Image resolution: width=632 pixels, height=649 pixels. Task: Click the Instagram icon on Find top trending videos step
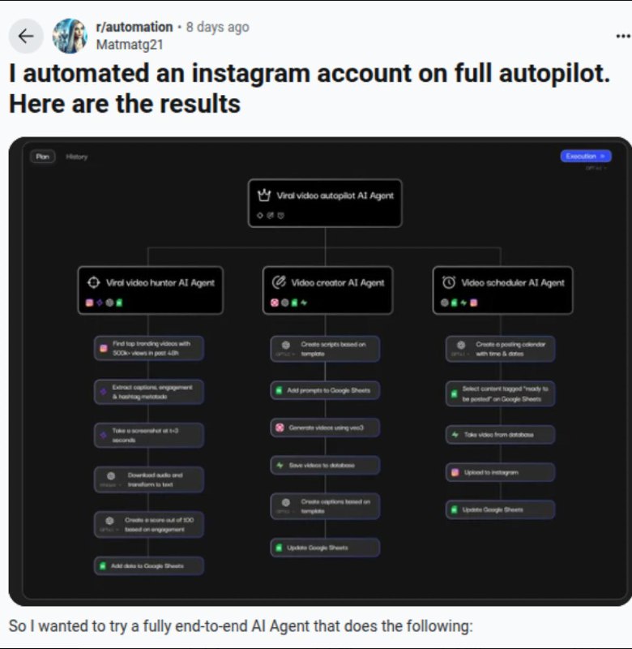104,349
